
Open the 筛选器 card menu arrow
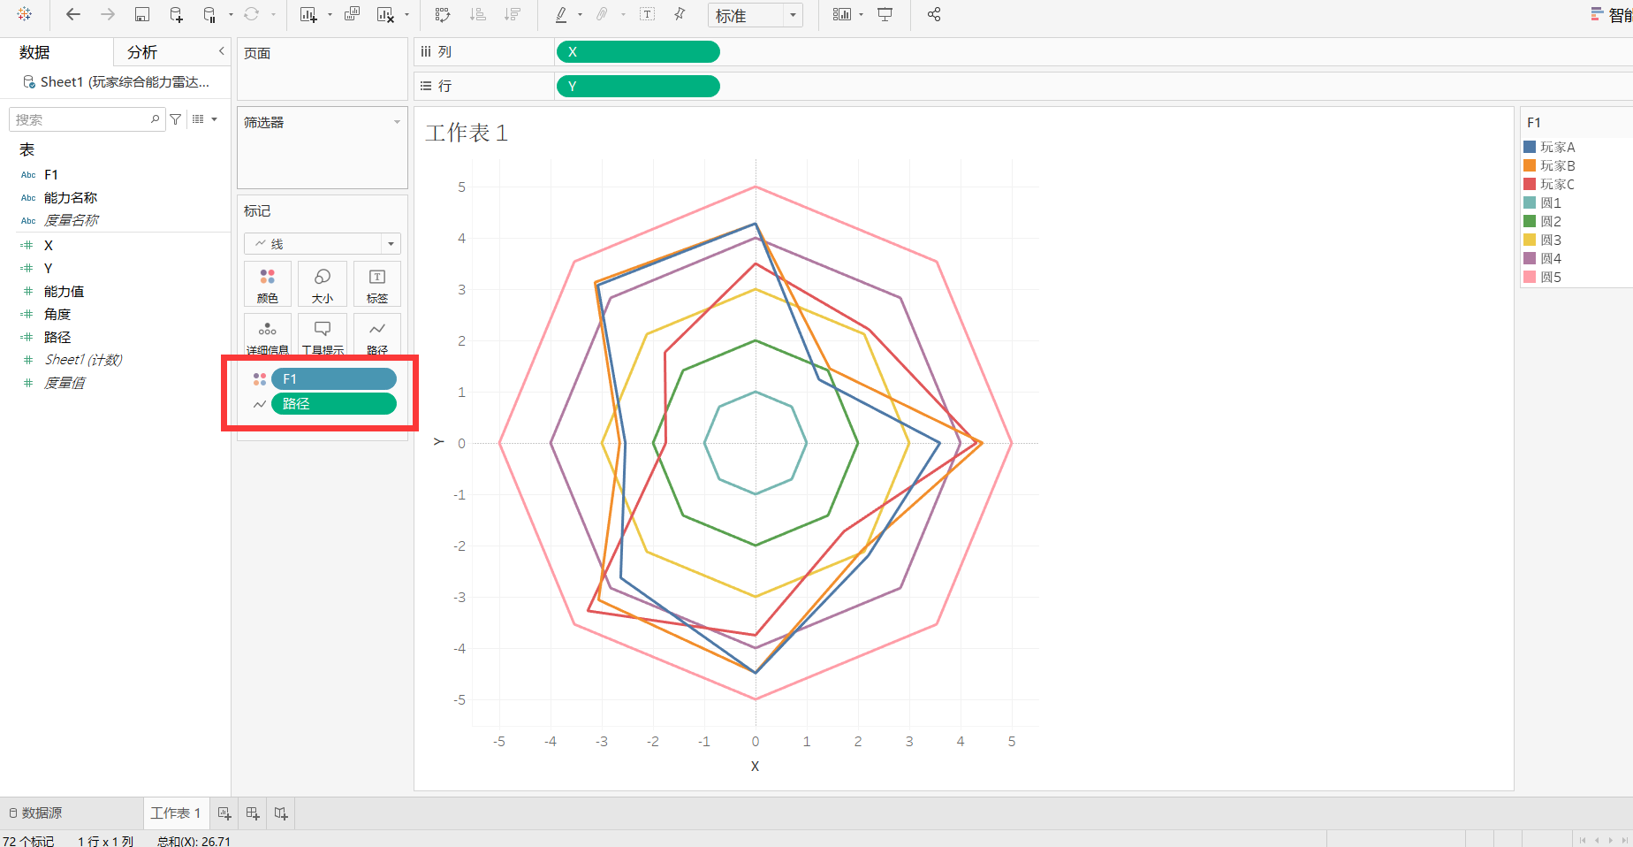click(397, 122)
